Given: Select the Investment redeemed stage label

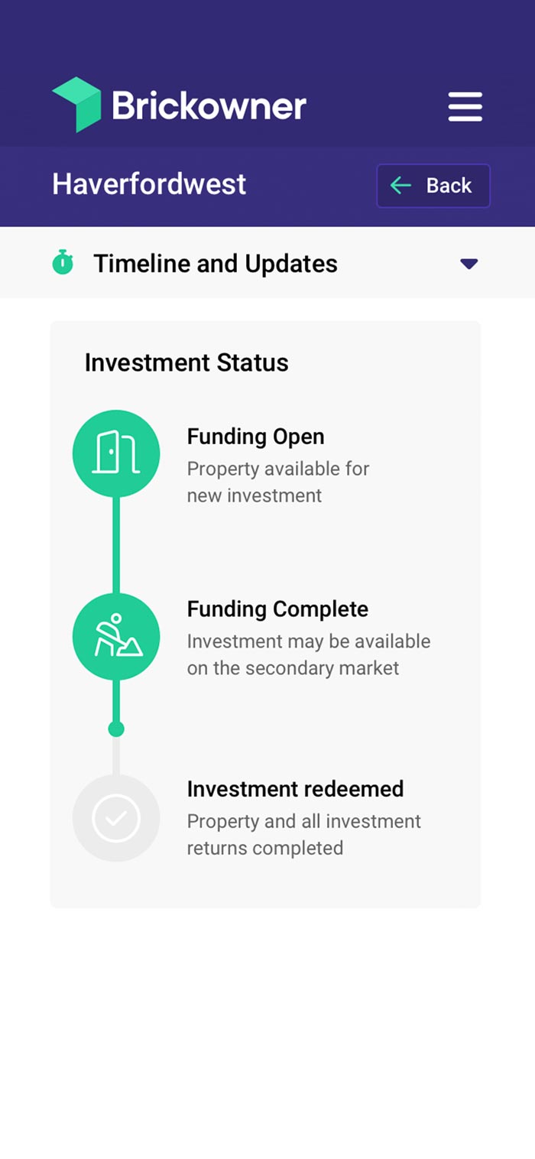Looking at the screenshot, I should [x=295, y=789].
